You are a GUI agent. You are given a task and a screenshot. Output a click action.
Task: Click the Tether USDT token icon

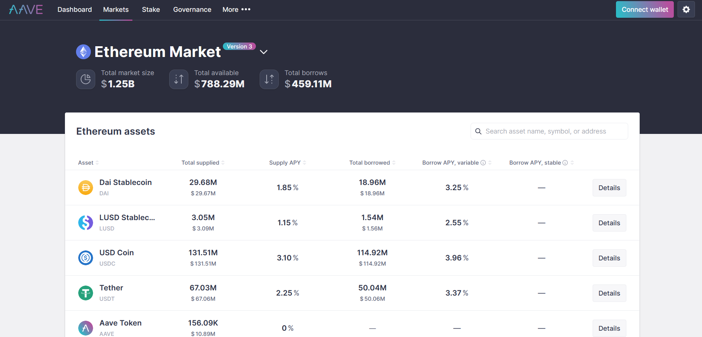coord(86,293)
